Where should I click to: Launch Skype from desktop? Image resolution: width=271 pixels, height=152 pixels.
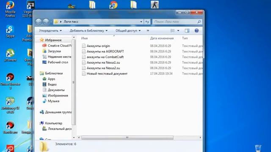[x=10, y=31]
